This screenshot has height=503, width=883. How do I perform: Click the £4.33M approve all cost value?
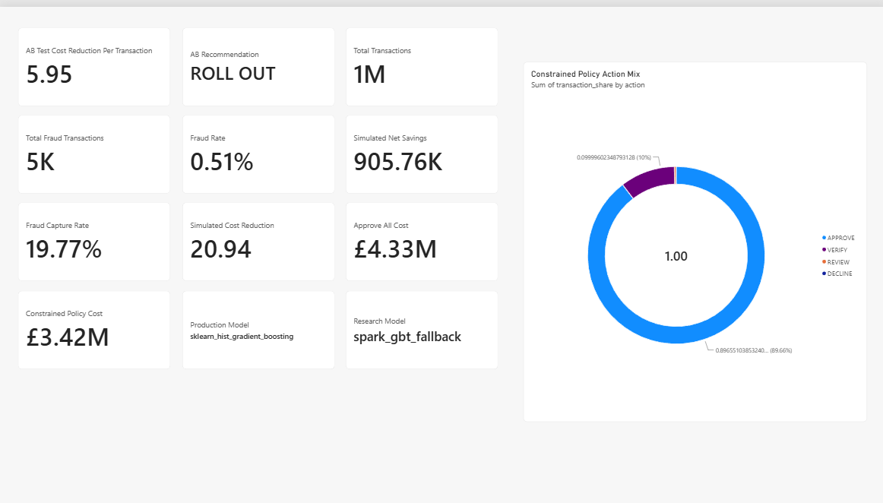point(394,249)
